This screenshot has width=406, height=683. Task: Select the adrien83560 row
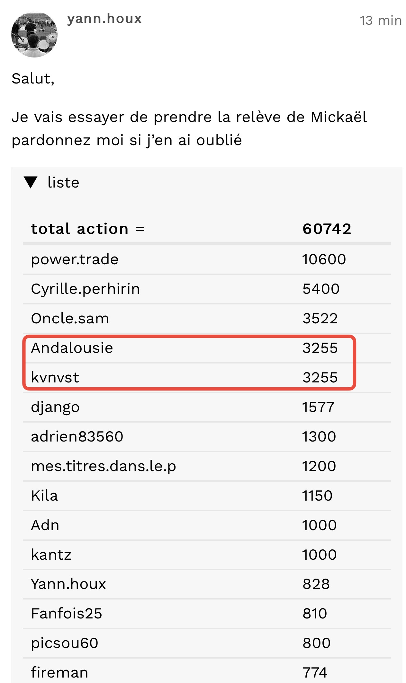click(x=207, y=437)
